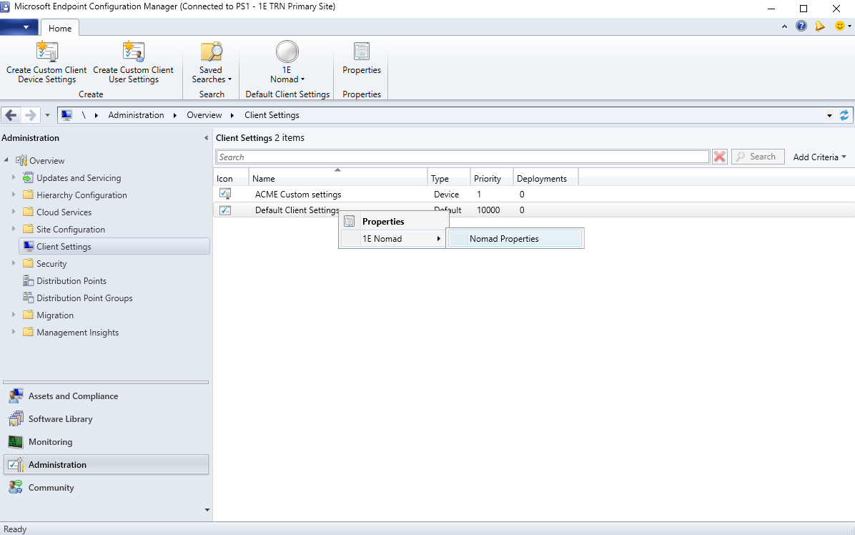Expand Site Configuration node
This screenshot has width=855, height=535.
(14, 229)
